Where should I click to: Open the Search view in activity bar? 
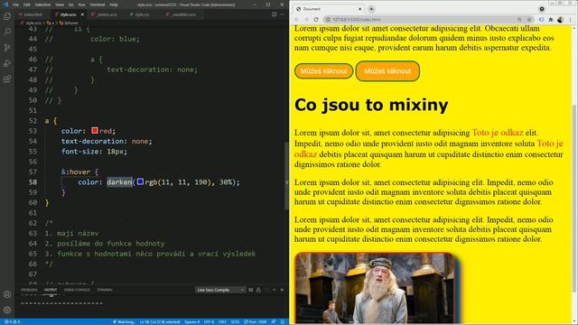7,32
